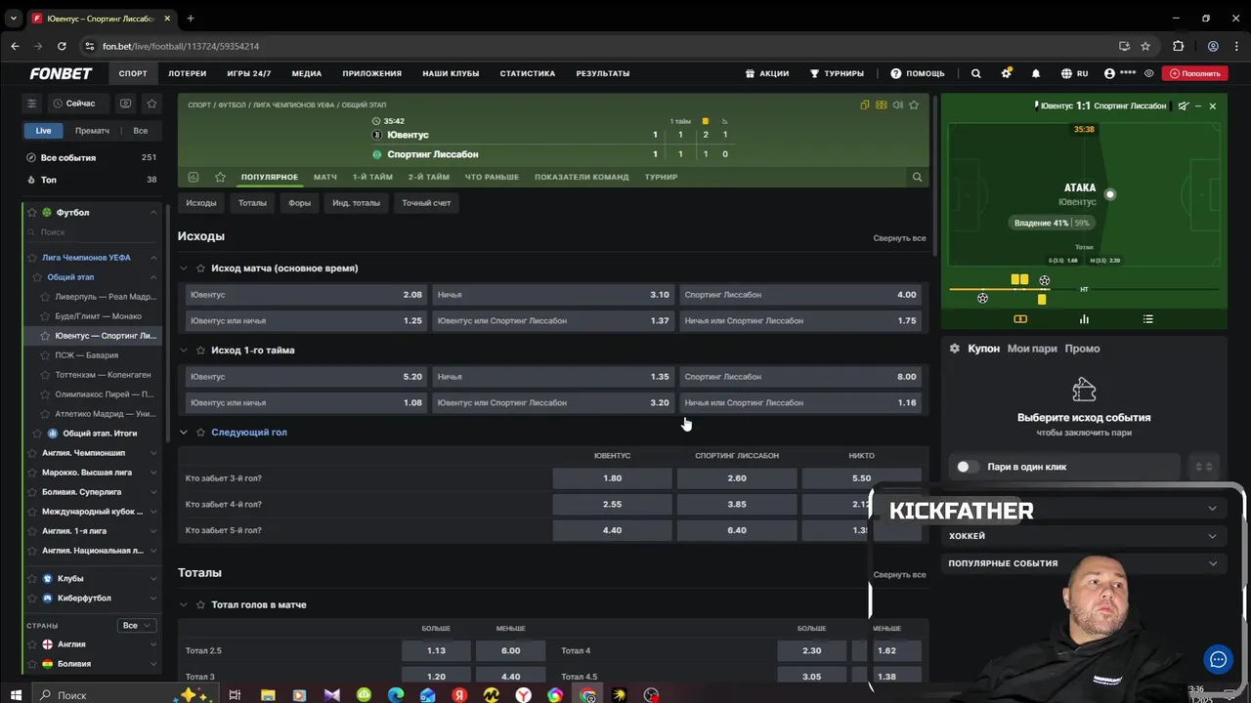
Task: Select Ничья odds 3.10
Action: (553, 295)
